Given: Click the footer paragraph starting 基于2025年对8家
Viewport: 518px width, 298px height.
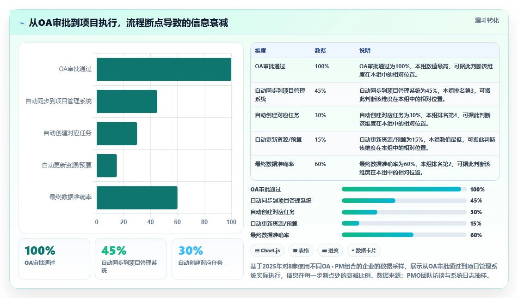Looking at the screenshot, I should pos(374,271).
